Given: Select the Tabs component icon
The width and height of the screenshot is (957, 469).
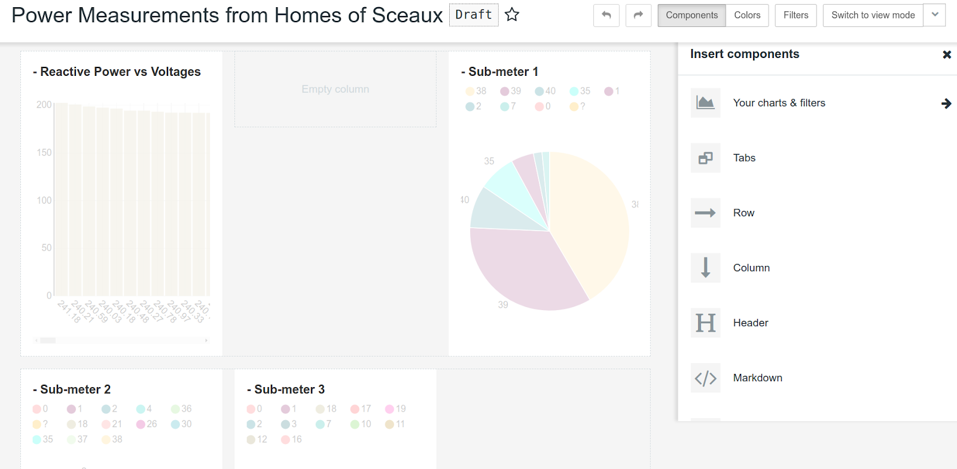Looking at the screenshot, I should pyautogui.click(x=706, y=158).
